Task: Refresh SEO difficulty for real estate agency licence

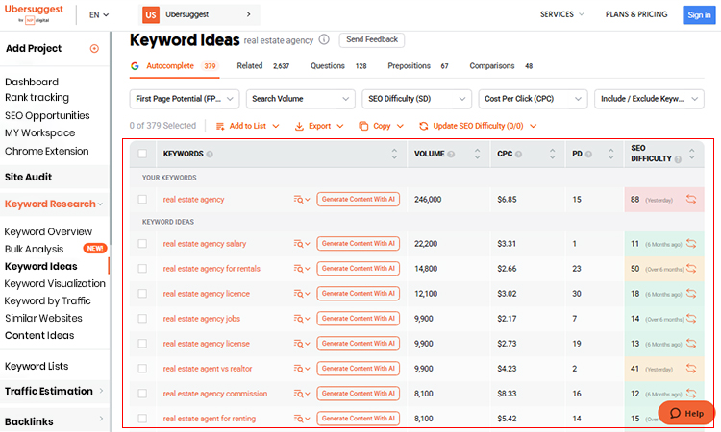Action: click(x=691, y=294)
